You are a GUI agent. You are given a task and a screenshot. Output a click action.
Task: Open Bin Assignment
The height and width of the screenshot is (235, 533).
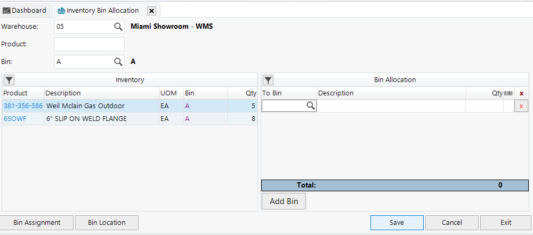click(37, 222)
